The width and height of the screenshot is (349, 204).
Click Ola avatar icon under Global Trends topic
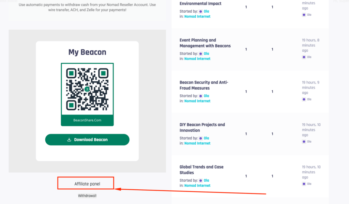[x=201, y=181]
